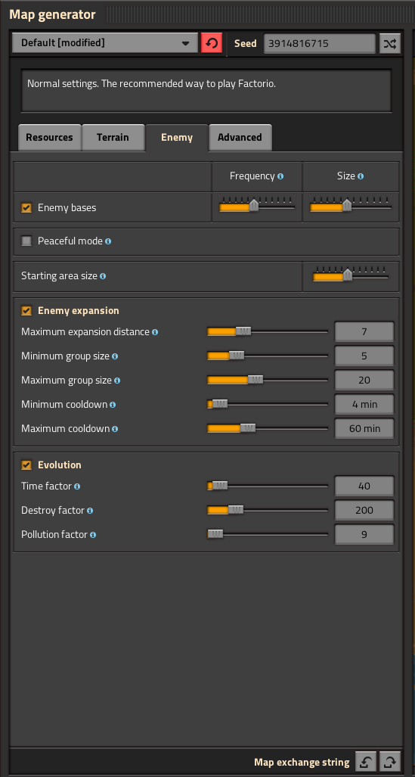Enable the Peaceful mode checkbox
The height and width of the screenshot is (777, 415).
(26, 241)
